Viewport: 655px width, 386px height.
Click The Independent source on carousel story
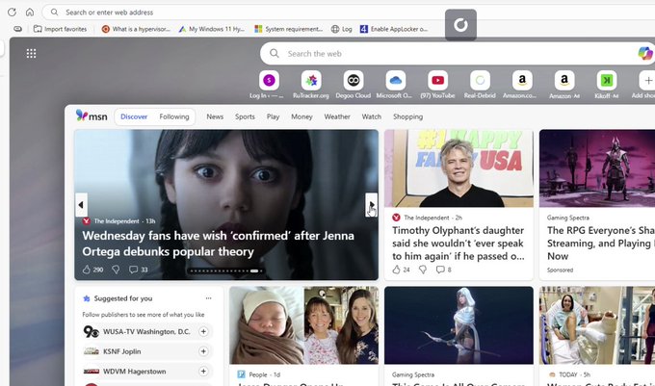tap(117, 221)
